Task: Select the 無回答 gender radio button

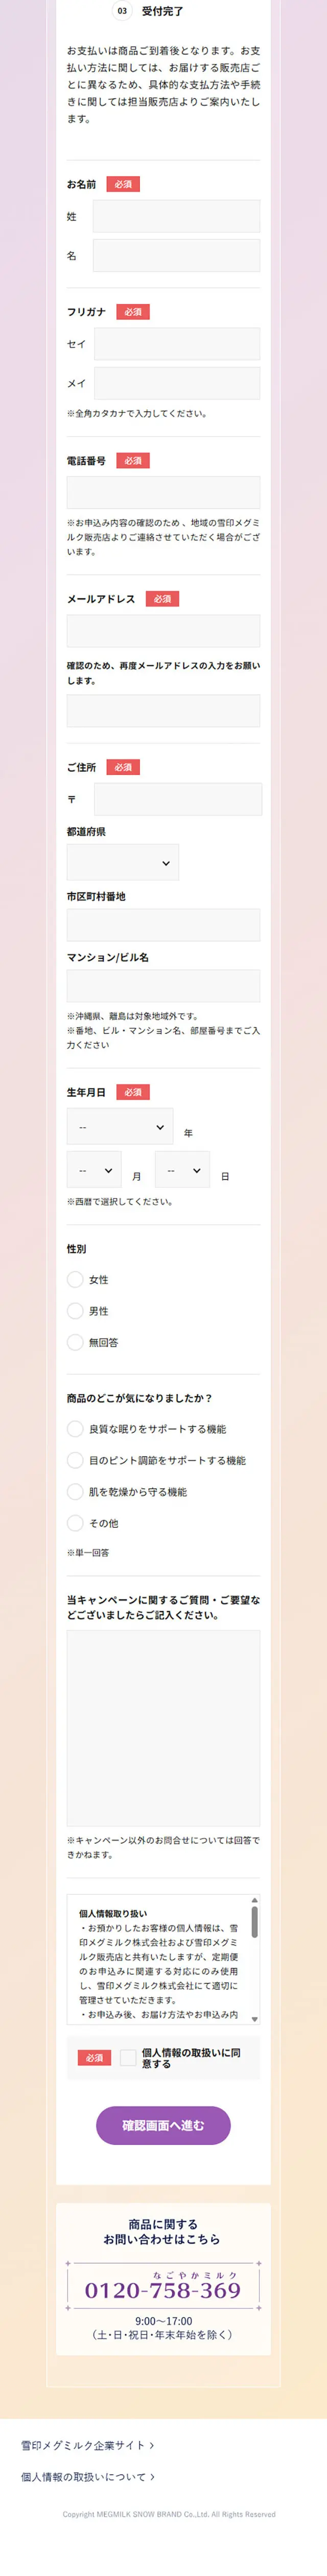Action: click(75, 1342)
